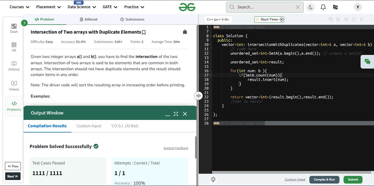Reset the code with the refresh icon
The width and height of the screenshot is (374, 186).
point(354,19)
